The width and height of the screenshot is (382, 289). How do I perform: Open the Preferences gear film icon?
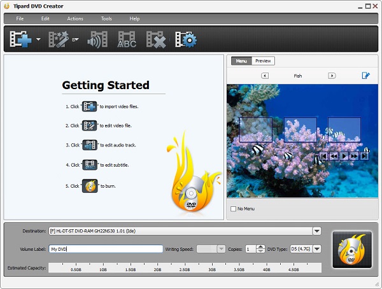pyautogui.click(x=185, y=39)
